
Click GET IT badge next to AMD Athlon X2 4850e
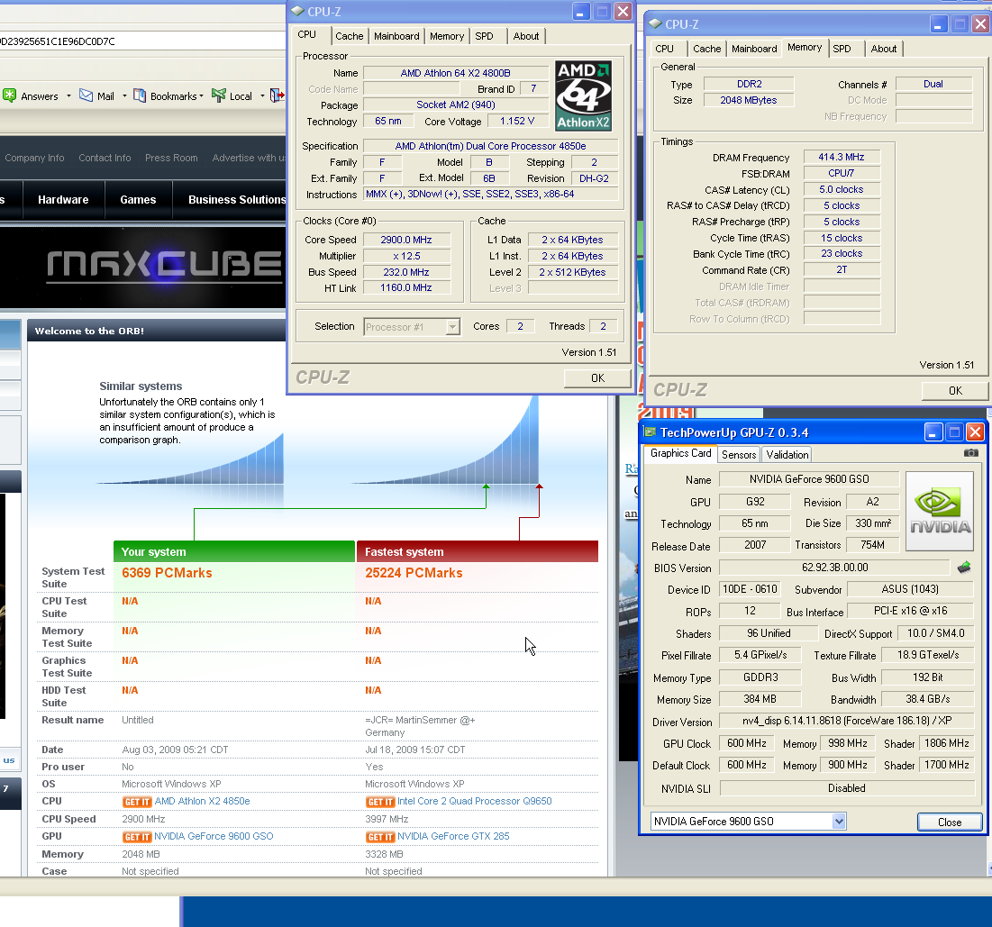click(x=137, y=802)
